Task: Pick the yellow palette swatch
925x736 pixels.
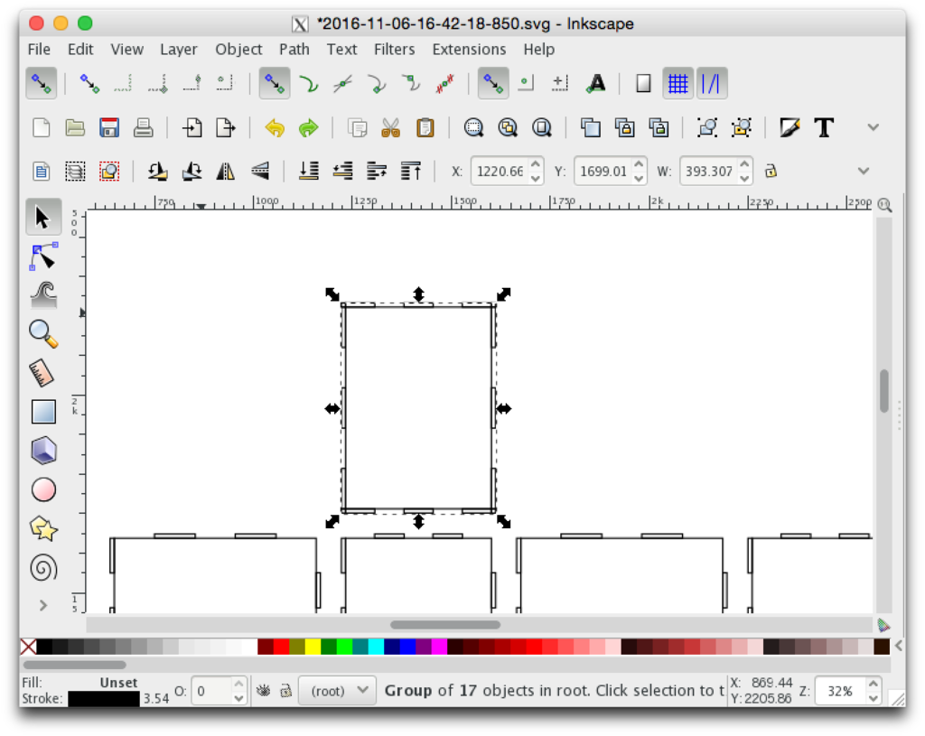Action: click(313, 647)
